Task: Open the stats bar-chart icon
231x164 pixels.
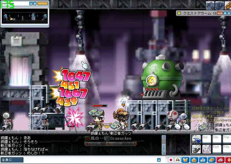Action: (x=203, y=160)
